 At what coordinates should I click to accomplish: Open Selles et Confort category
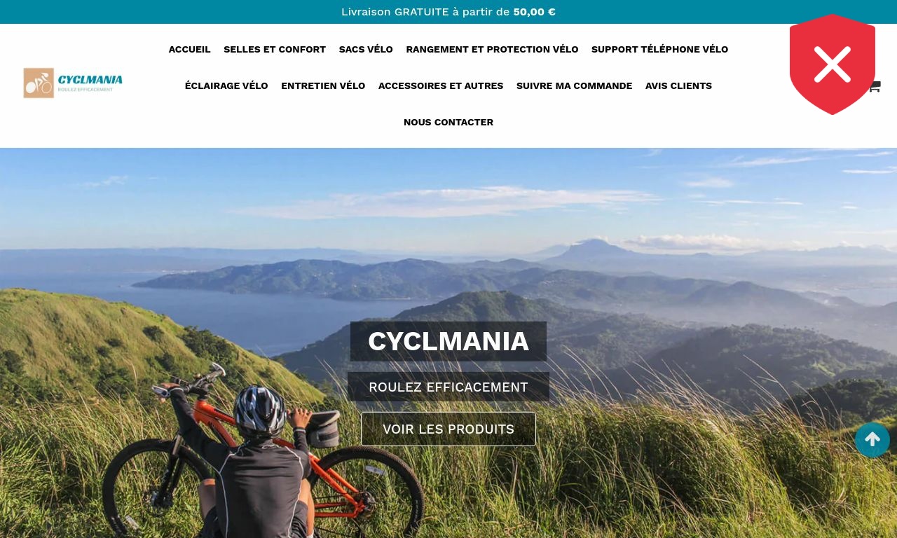click(275, 49)
